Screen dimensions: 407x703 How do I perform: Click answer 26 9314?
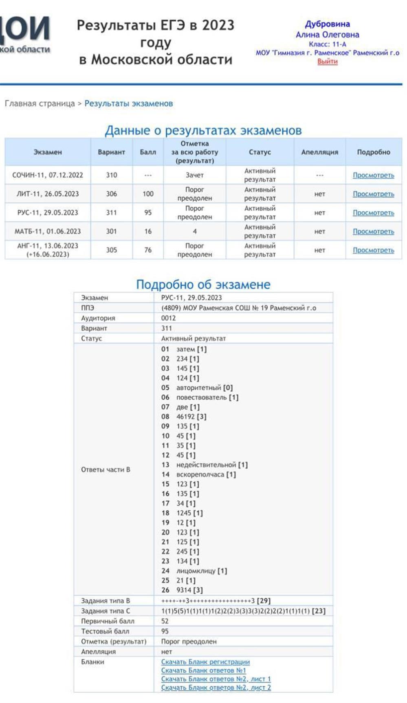(x=182, y=590)
